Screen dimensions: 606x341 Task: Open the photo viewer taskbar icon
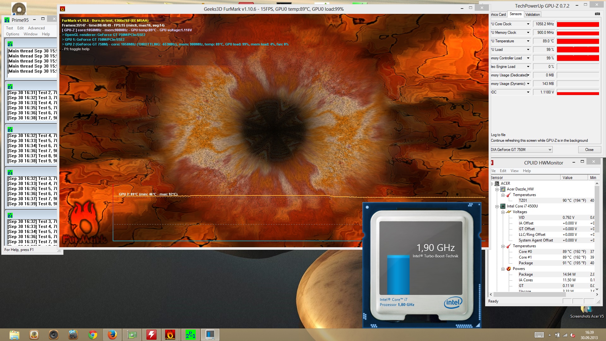tap(34, 335)
